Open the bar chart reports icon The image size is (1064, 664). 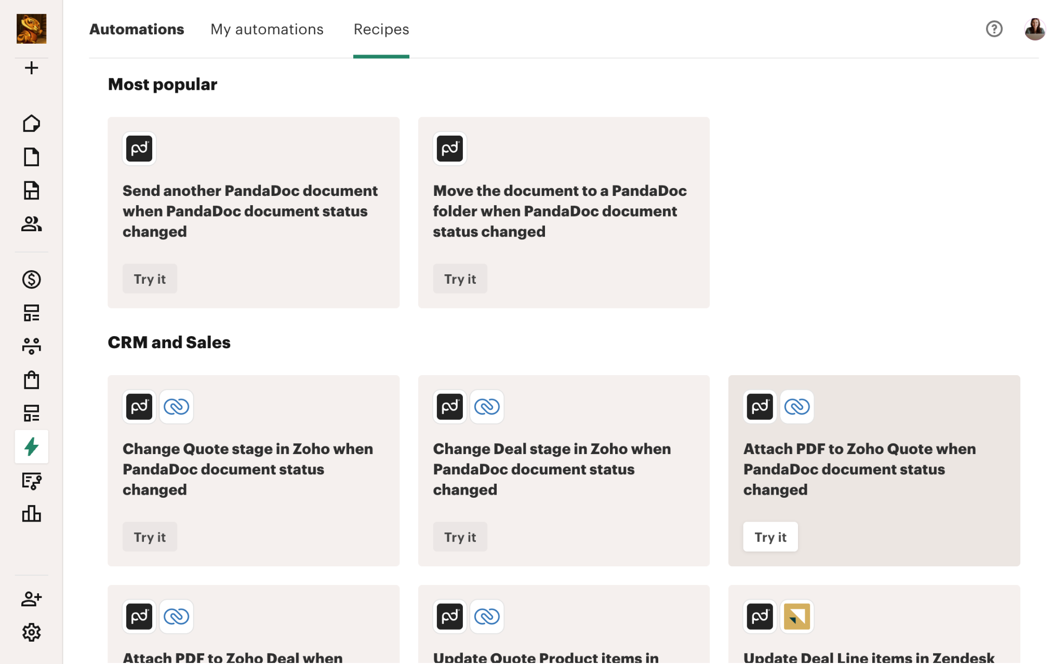coord(31,514)
